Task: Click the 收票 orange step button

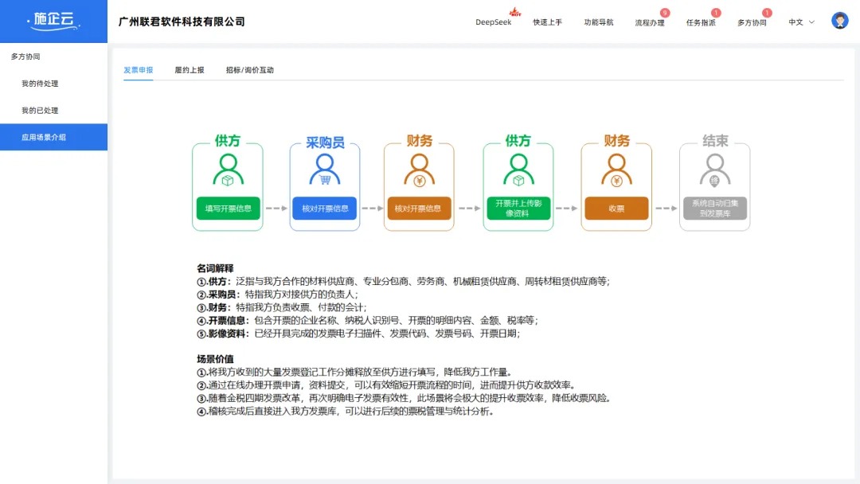Action: [x=616, y=209]
